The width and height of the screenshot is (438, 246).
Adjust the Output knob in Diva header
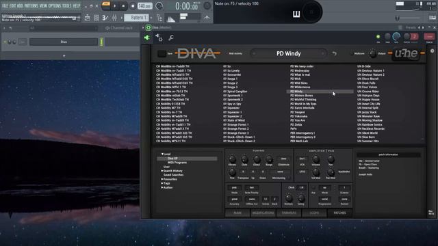[x=372, y=54]
